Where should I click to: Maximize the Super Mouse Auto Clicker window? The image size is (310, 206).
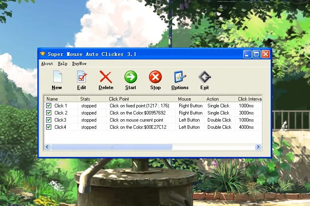coord(256,54)
